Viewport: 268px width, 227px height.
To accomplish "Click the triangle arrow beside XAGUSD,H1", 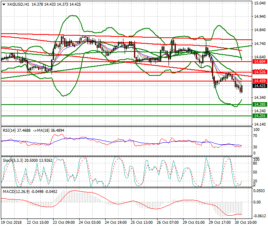I will point(4,4).
